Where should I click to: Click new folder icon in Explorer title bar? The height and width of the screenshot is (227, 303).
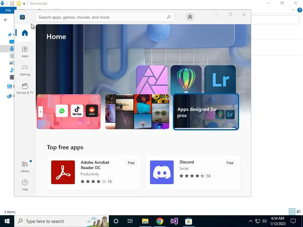(x=19, y=4)
